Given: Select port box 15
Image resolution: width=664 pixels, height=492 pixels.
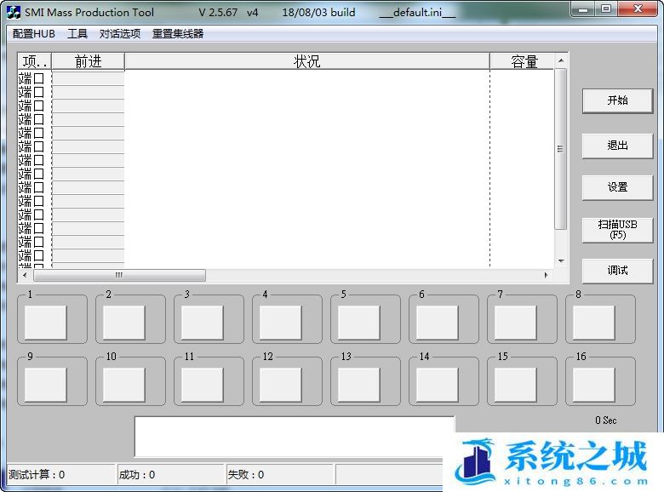Looking at the screenshot, I should point(515,385).
